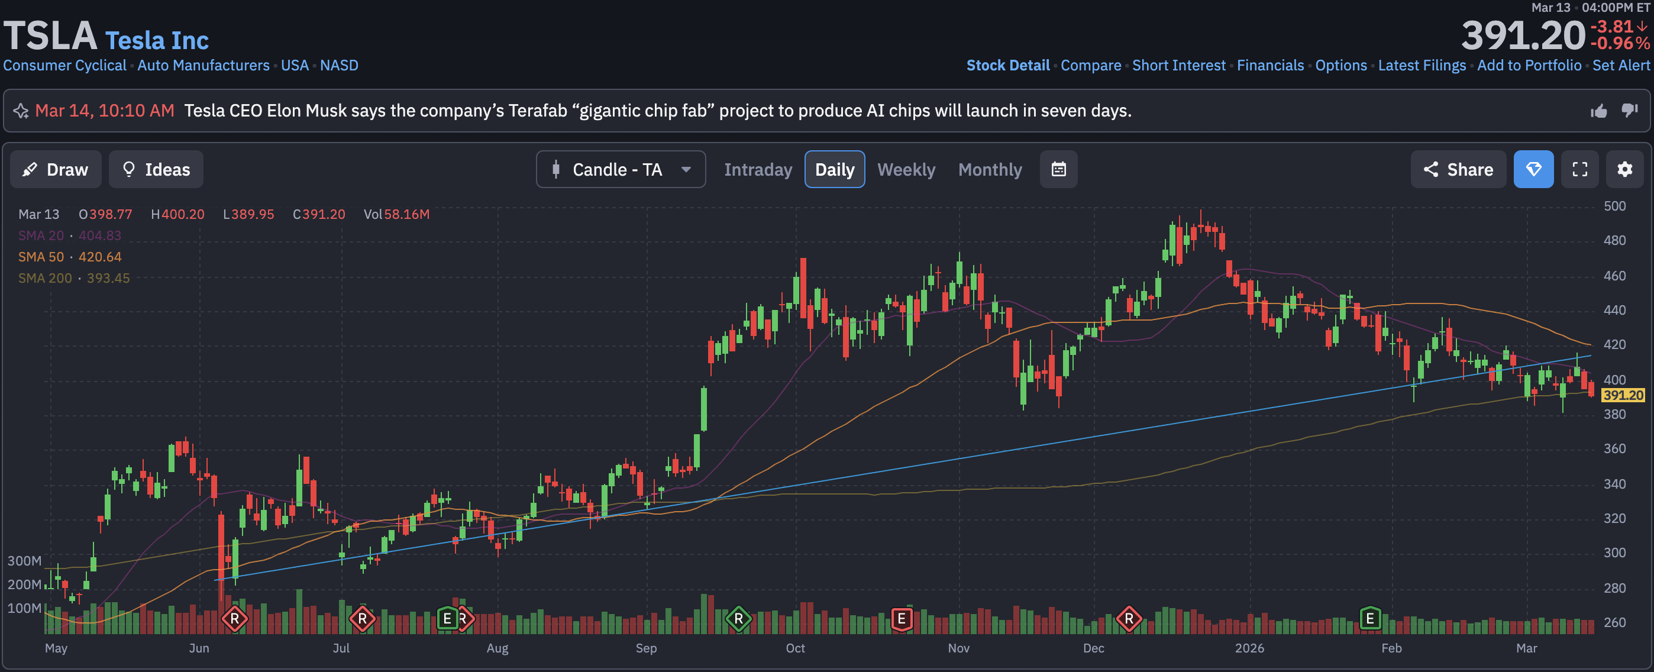Click the thumbs down icon on news

pyautogui.click(x=1630, y=111)
